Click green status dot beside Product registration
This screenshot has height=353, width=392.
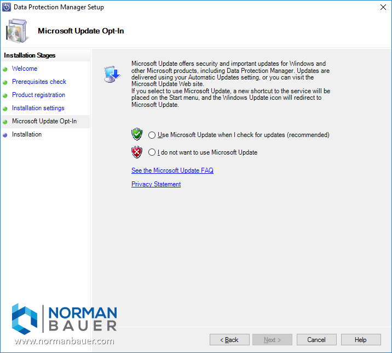(5, 95)
